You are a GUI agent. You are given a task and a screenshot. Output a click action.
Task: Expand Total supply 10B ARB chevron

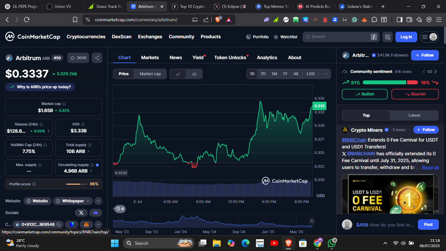88,151
